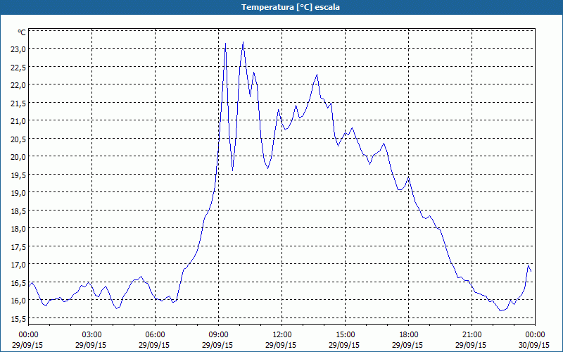Select the 20,5 axis label
This screenshot has width=563, height=352.
18,139
